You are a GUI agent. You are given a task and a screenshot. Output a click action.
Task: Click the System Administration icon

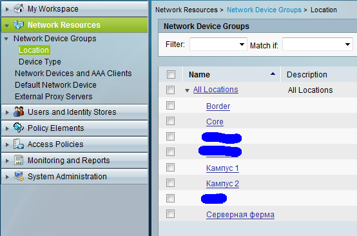(x=19, y=176)
